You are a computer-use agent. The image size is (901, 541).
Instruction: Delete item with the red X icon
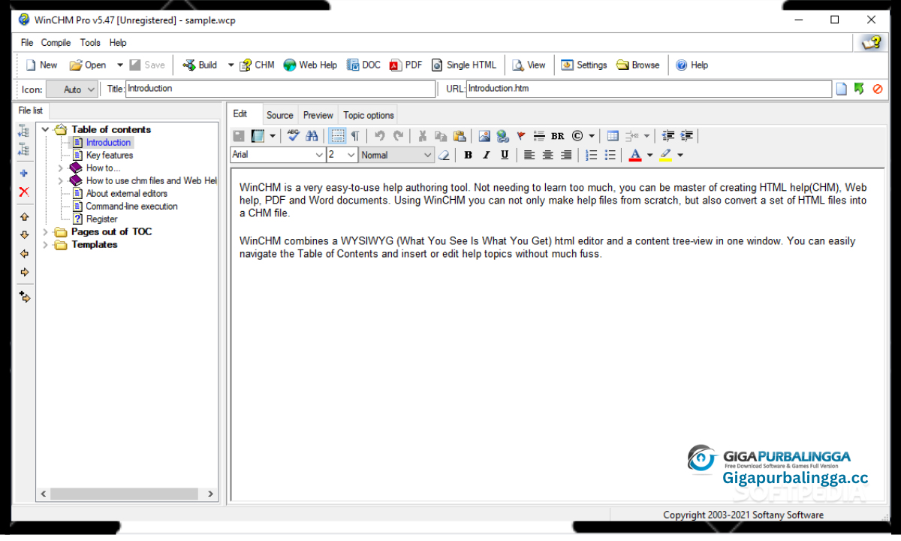[24, 192]
